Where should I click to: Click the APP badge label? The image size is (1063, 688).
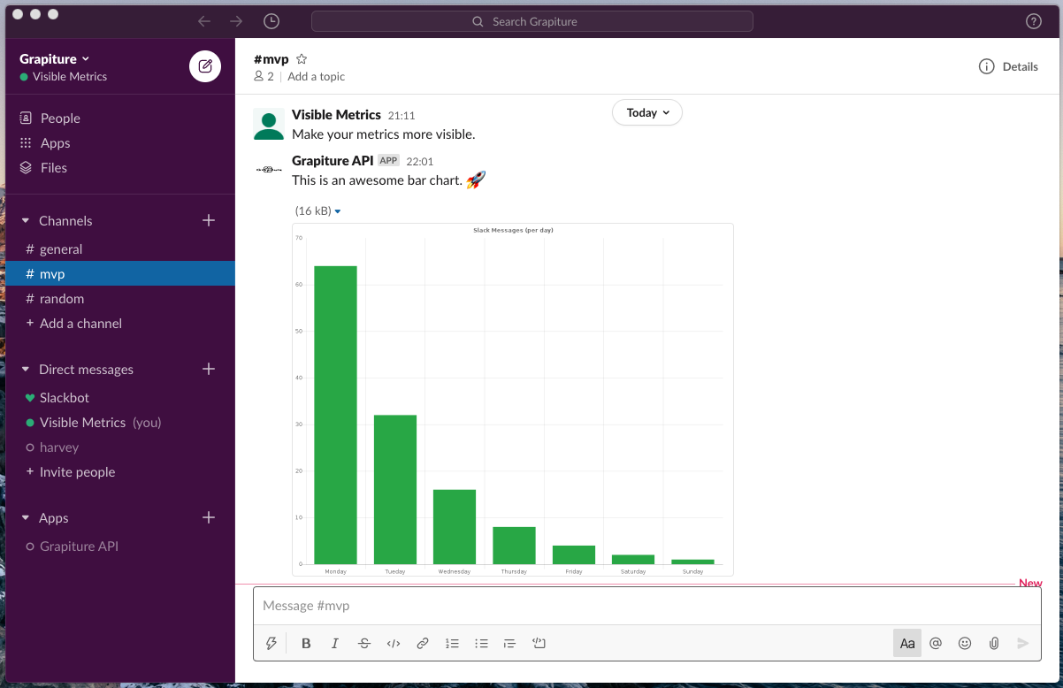click(389, 160)
